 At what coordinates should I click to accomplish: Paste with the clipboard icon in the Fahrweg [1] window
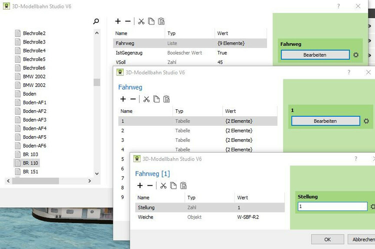click(183, 186)
